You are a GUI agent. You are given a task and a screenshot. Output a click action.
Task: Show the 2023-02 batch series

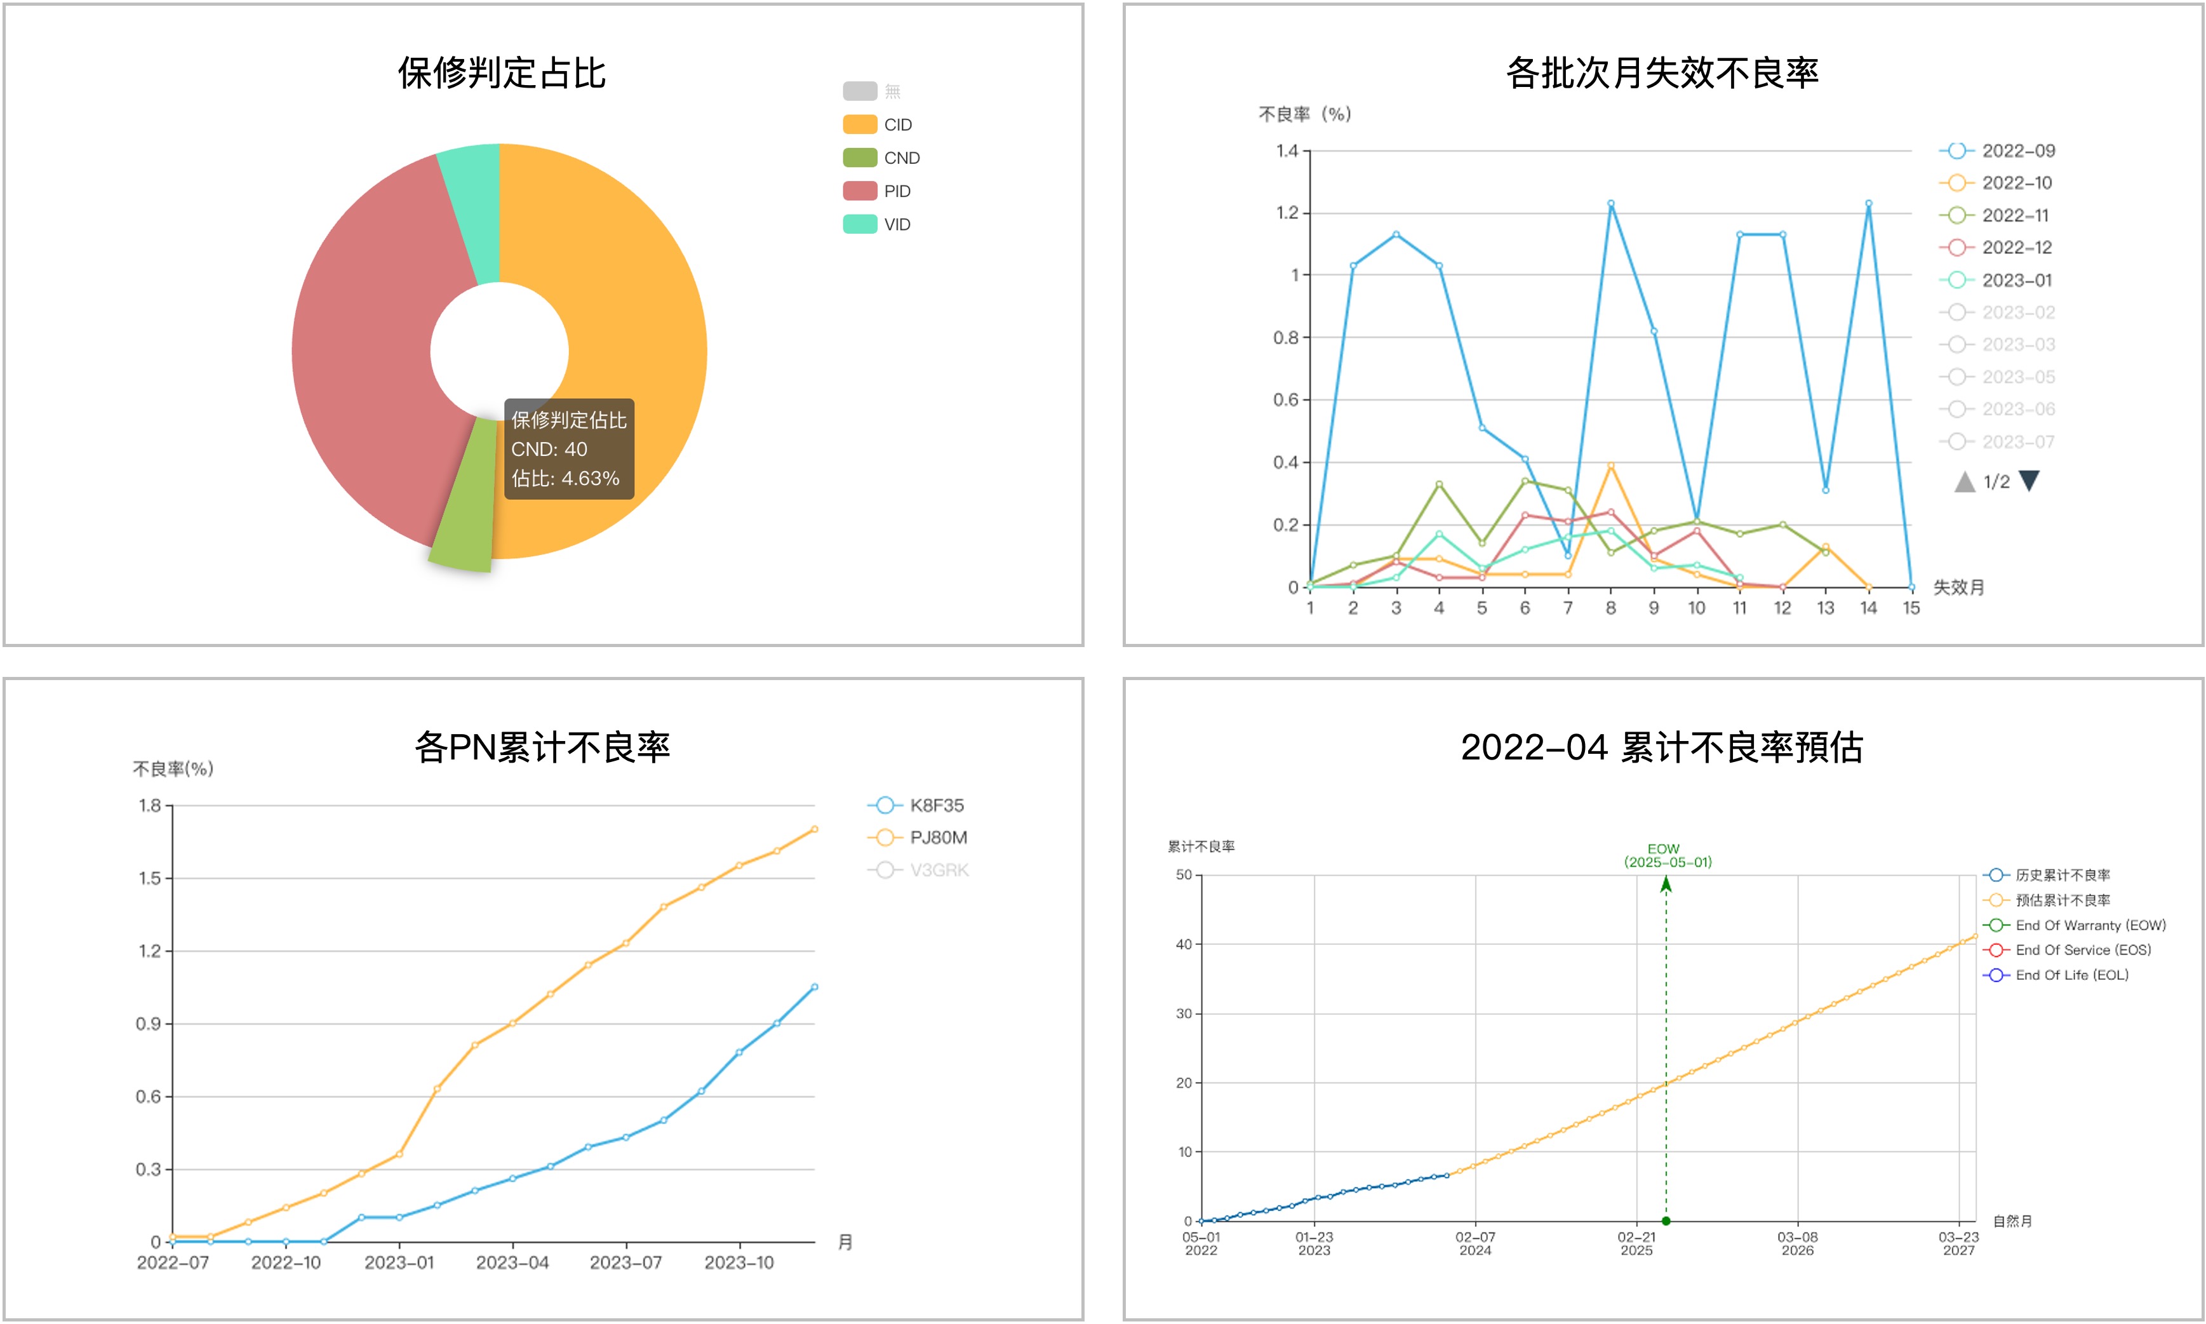pyautogui.click(x=1996, y=312)
